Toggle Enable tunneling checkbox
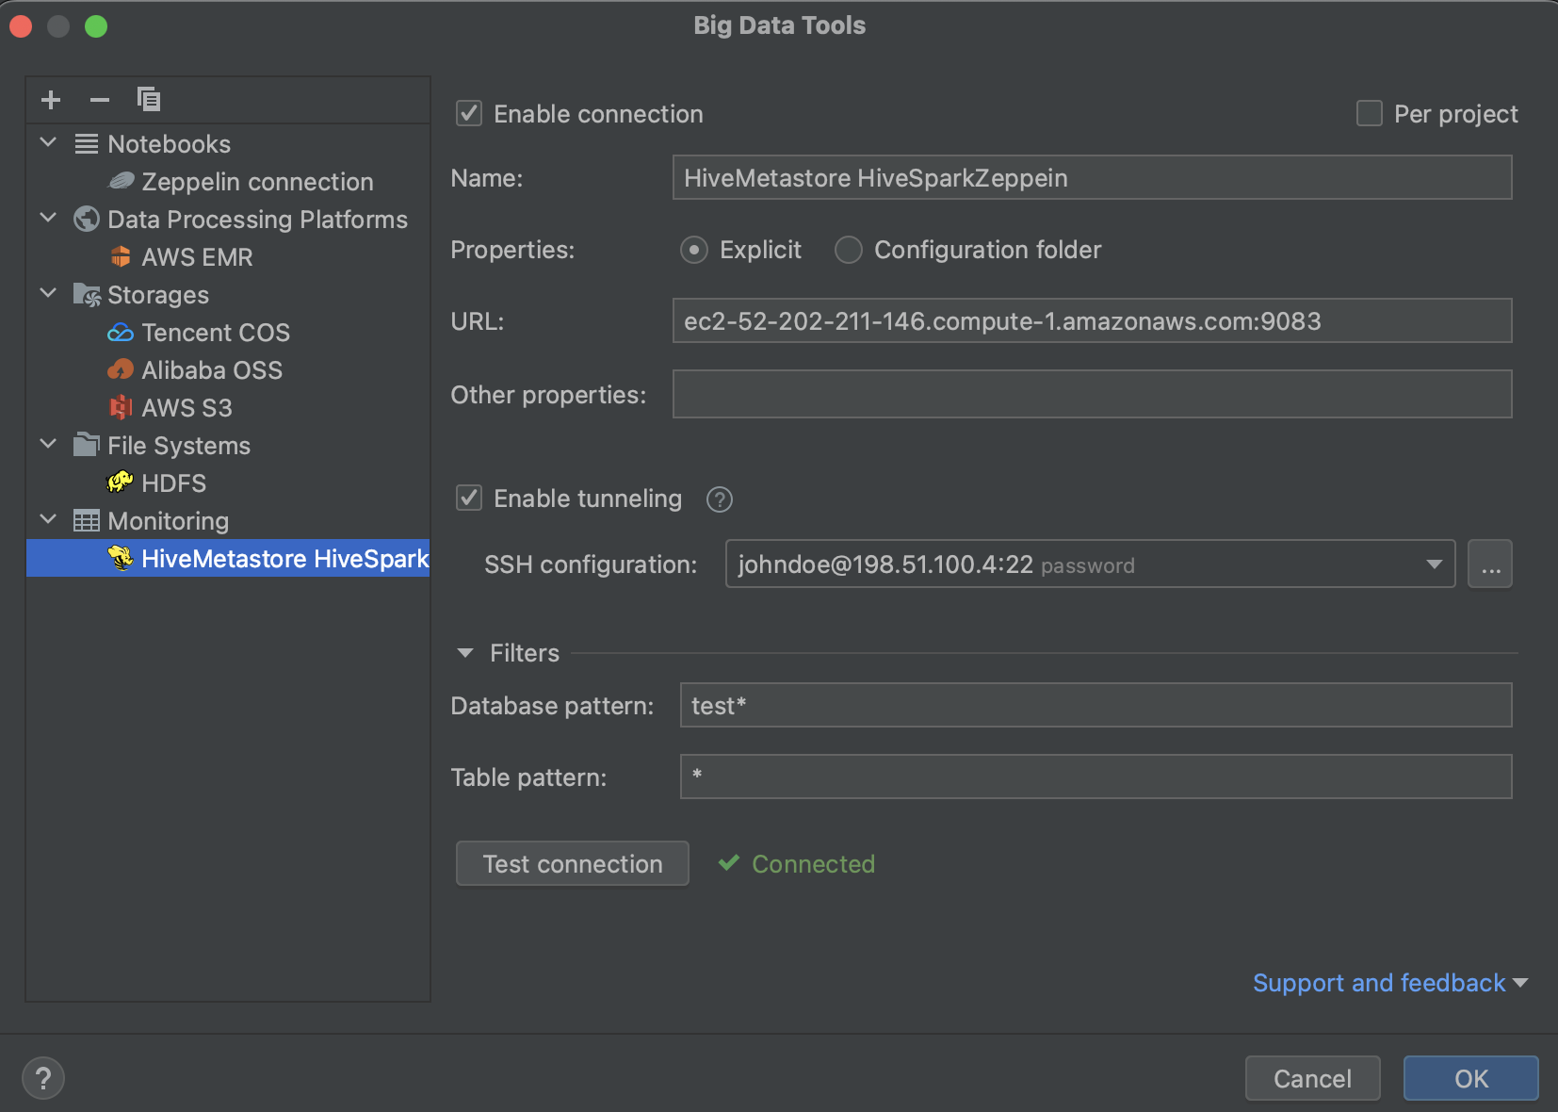 469,498
